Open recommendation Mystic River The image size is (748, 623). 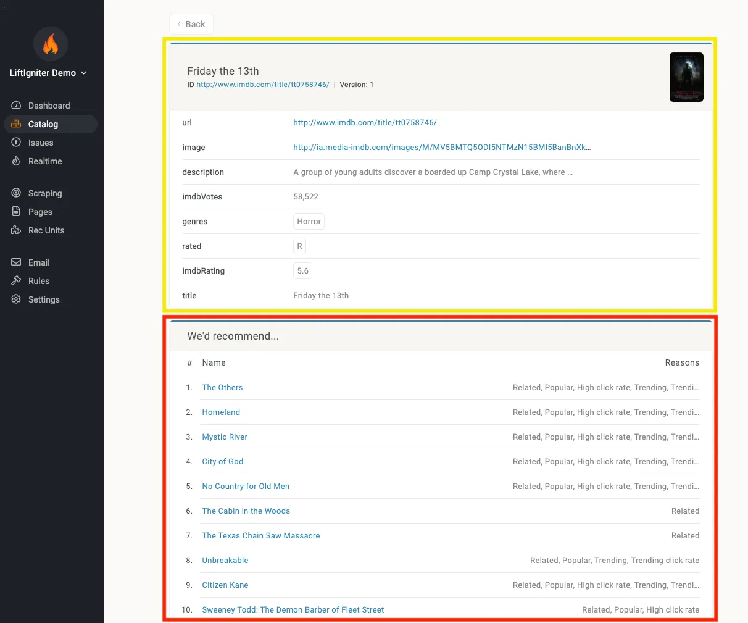(225, 437)
